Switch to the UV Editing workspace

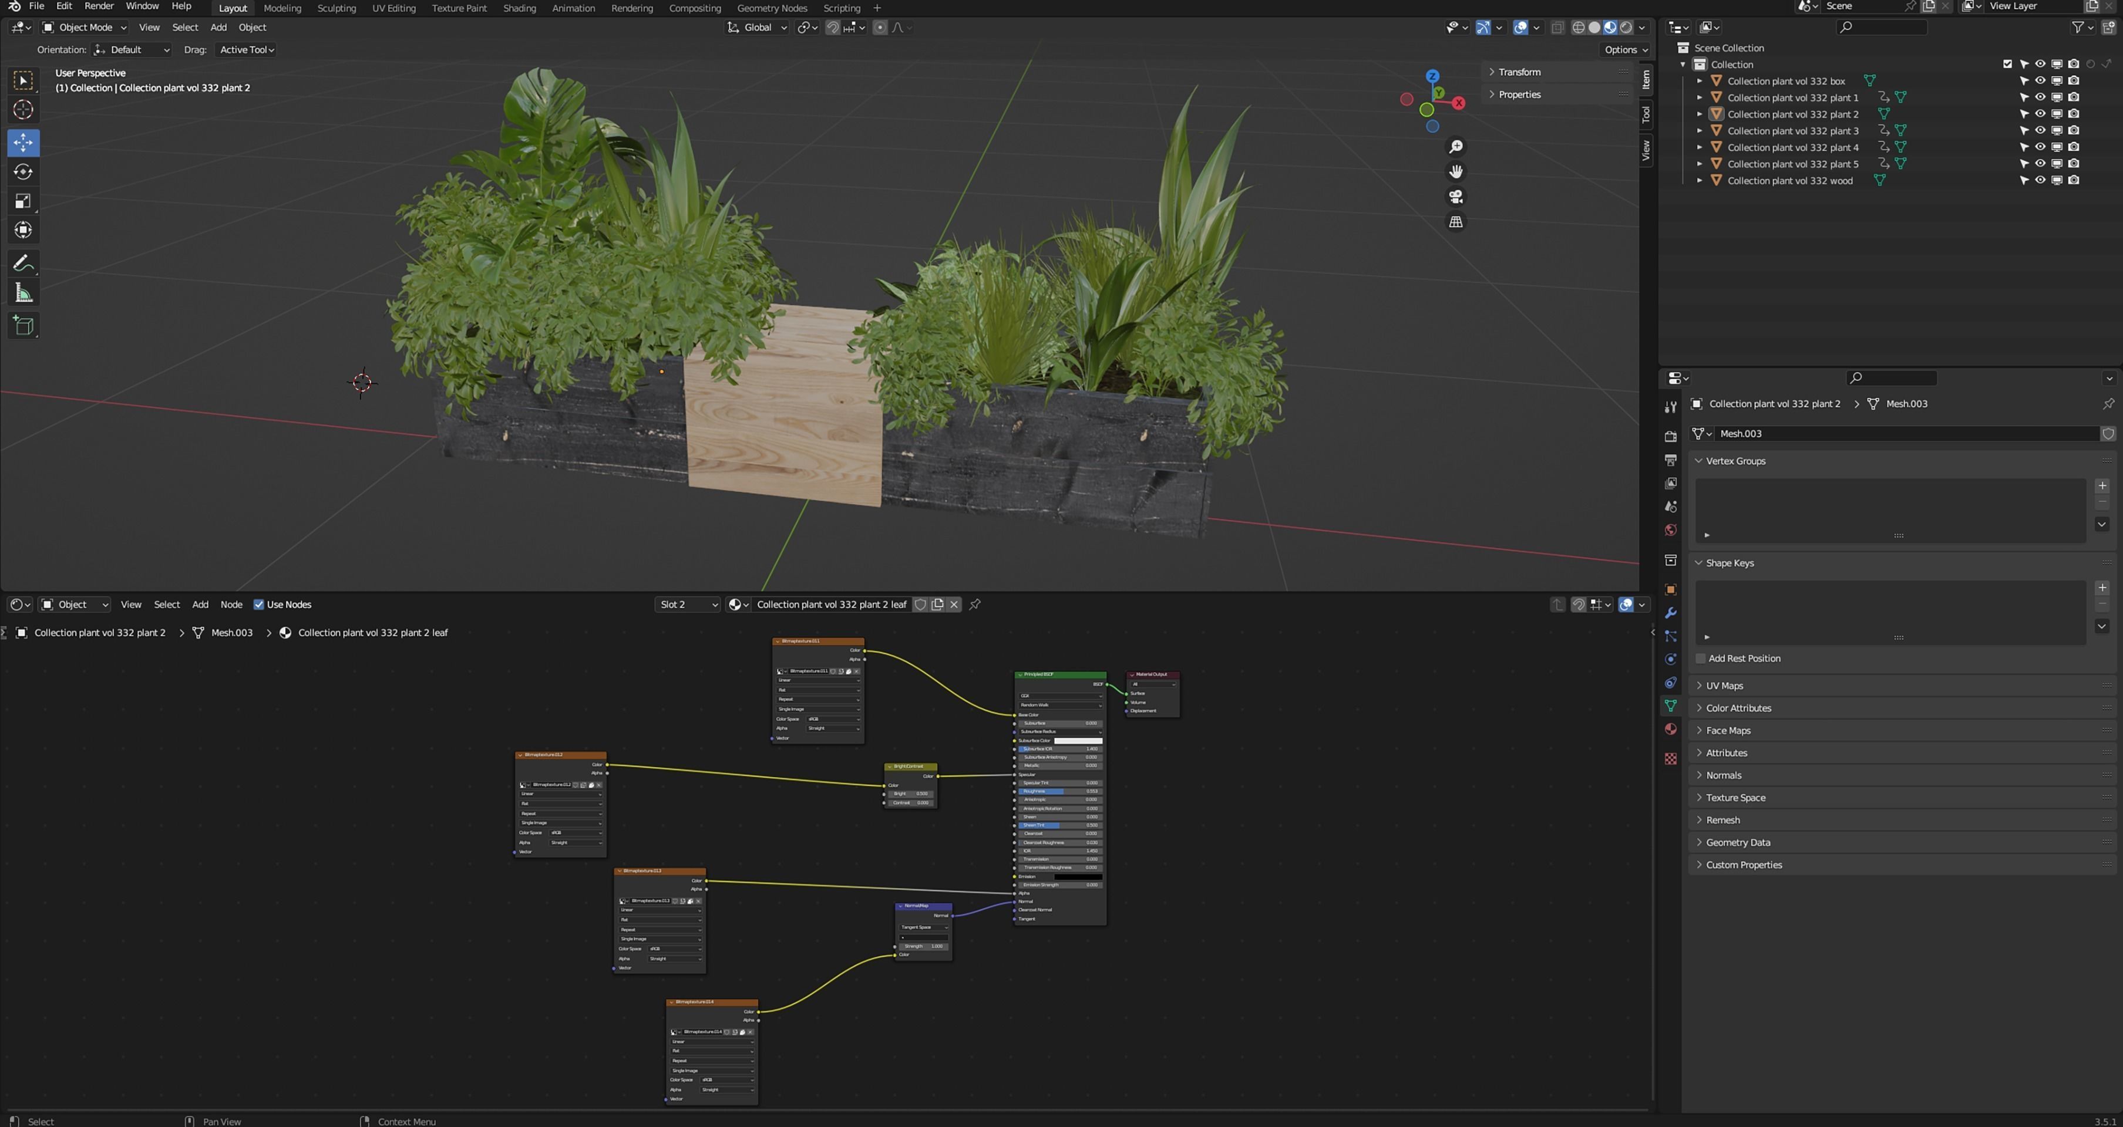394,8
